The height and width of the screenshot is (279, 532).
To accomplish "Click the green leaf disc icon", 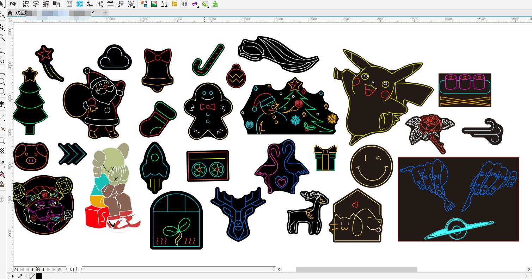I will point(205,4).
